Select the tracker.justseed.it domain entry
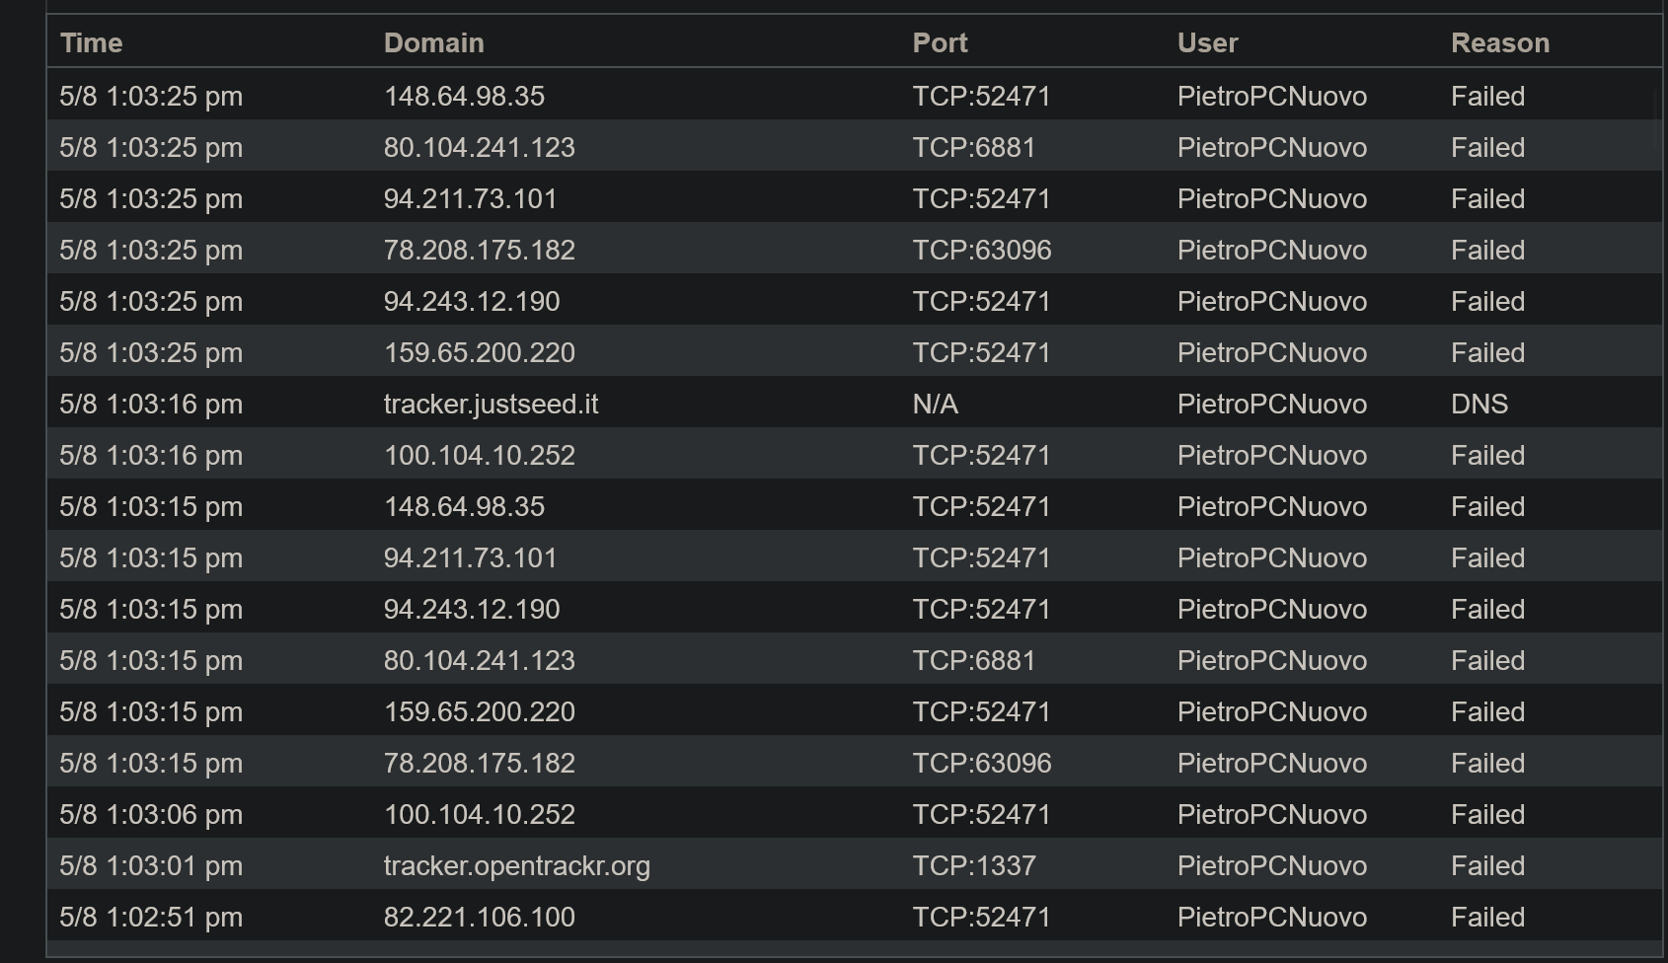This screenshot has height=963, width=1668. pyautogui.click(x=491, y=405)
